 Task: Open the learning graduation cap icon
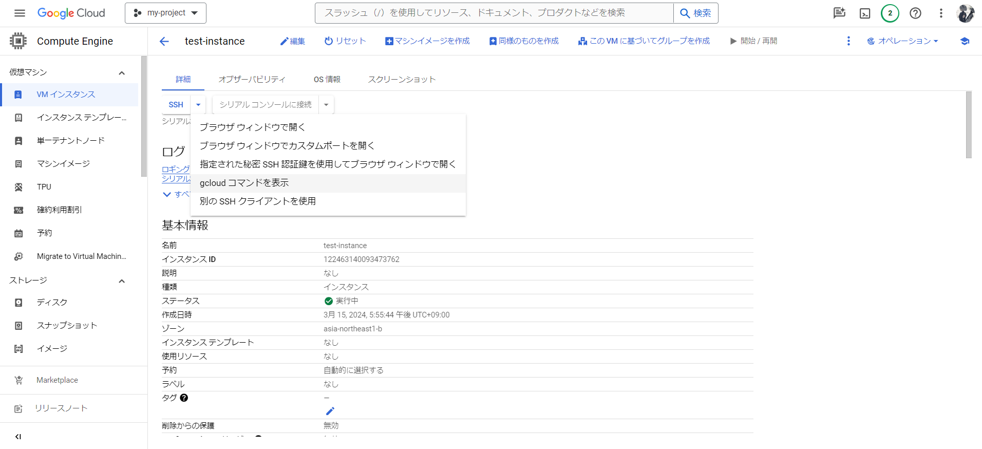point(965,41)
